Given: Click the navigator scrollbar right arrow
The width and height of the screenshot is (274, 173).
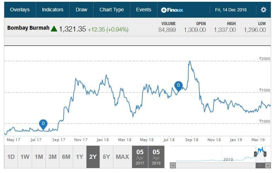Looking at the screenshot, I should (x=268, y=165).
